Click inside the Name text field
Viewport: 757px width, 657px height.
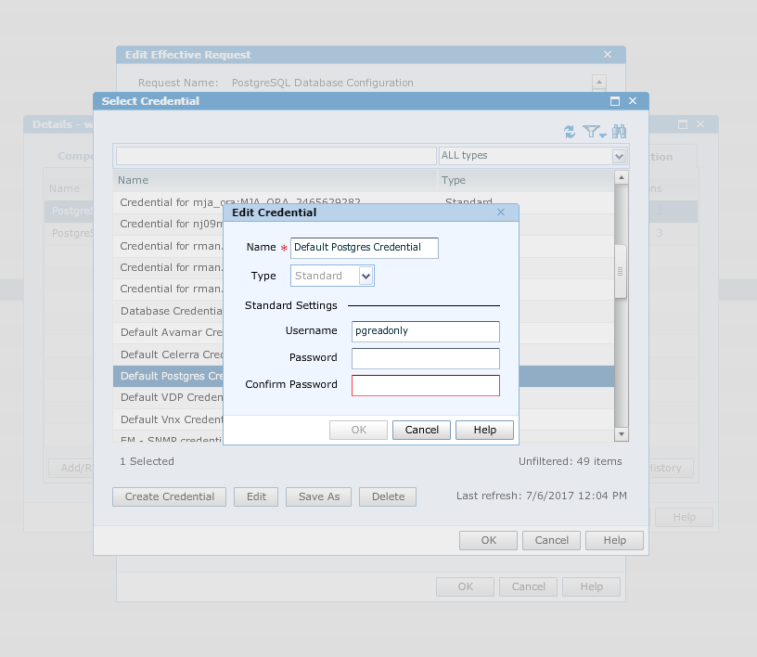coord(364,248)
